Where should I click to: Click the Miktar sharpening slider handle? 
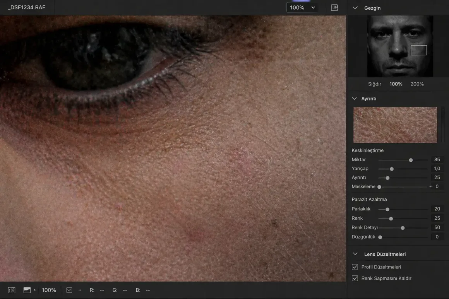click(x=411, y=160)
